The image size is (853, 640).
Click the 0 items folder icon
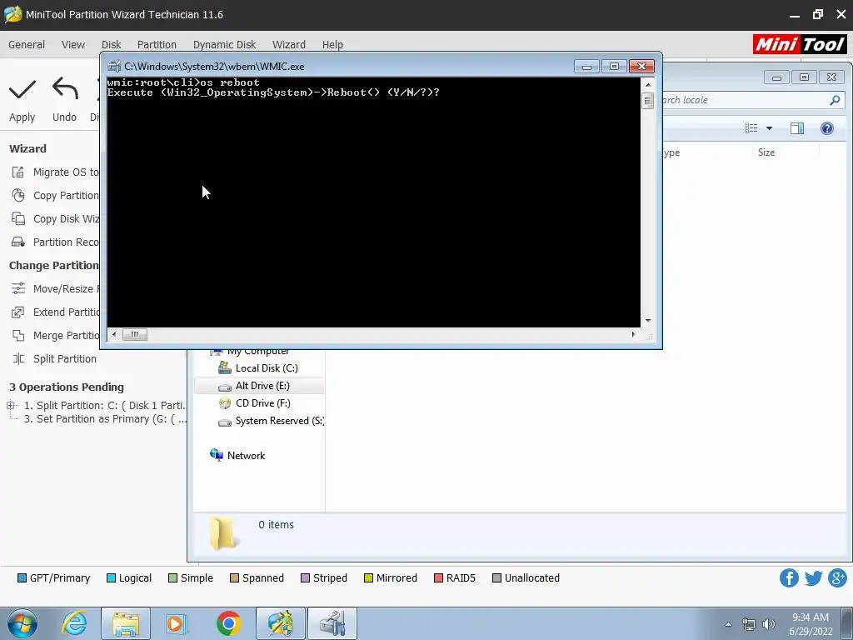(223, 533)
